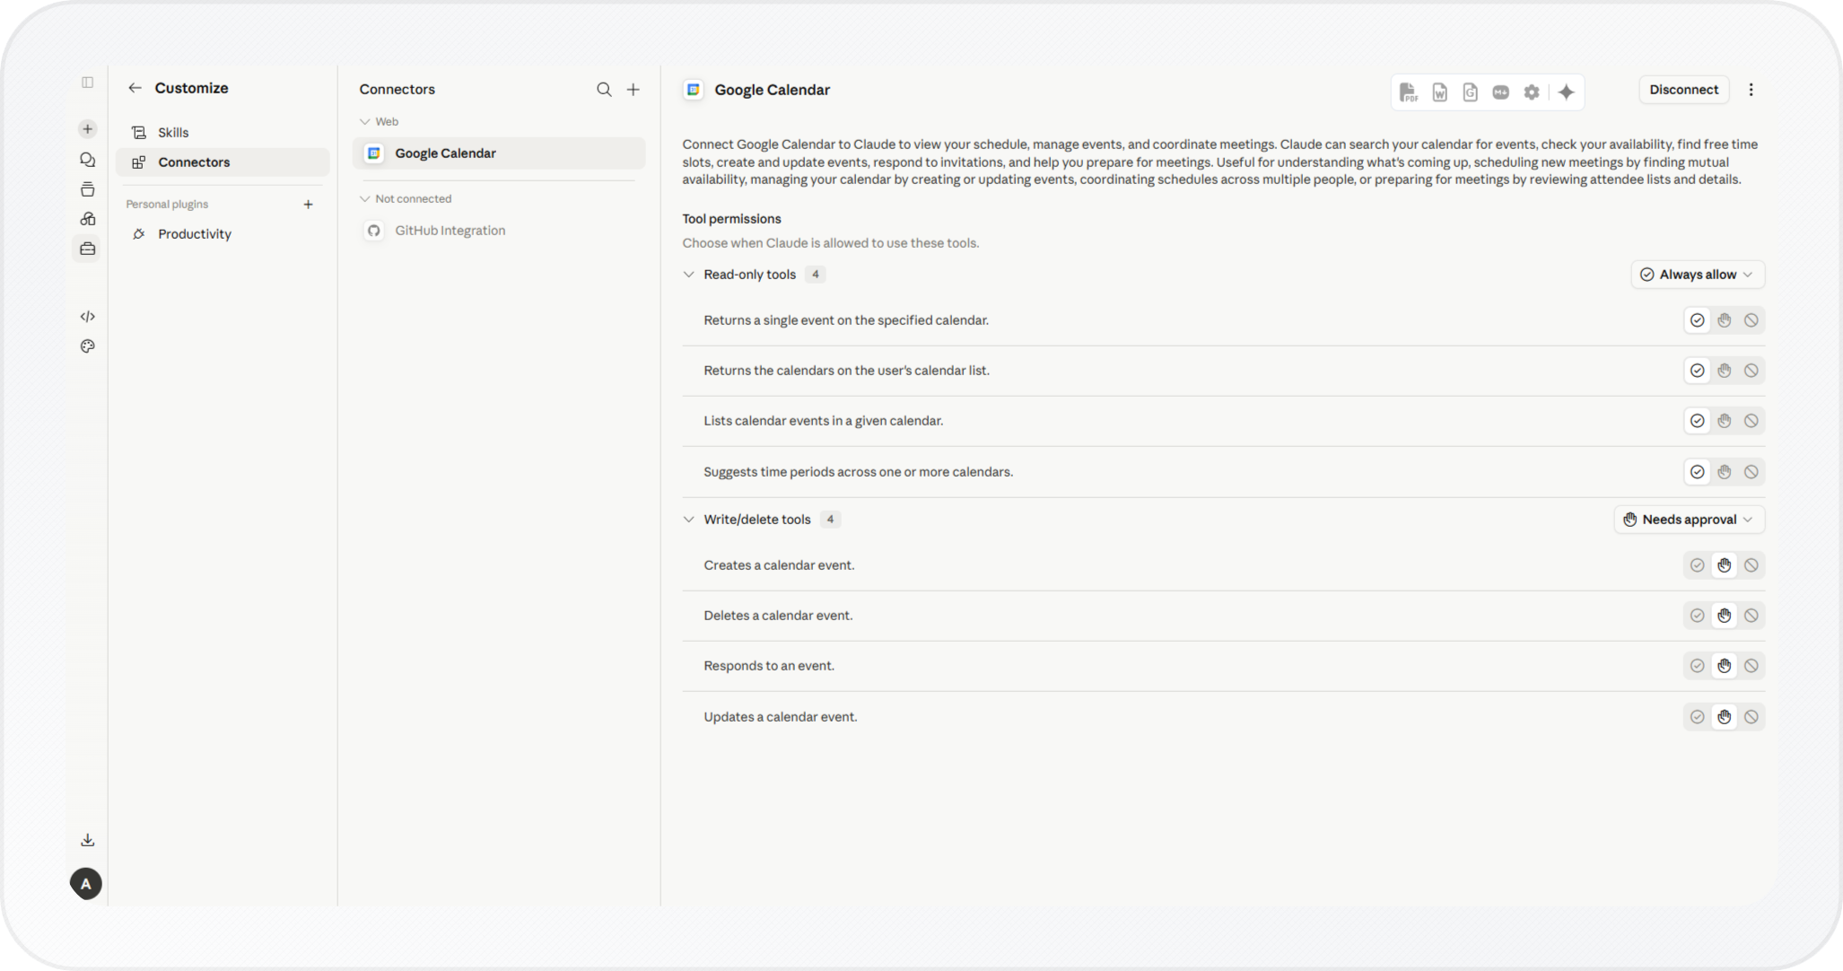This screenshot has height=971, width=1843.
Task: Open the projects stack icon in the left rail
Action: click(x=87, y=189)
